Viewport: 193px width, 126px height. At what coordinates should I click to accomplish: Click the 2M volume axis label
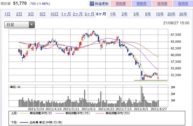point(173,94)
